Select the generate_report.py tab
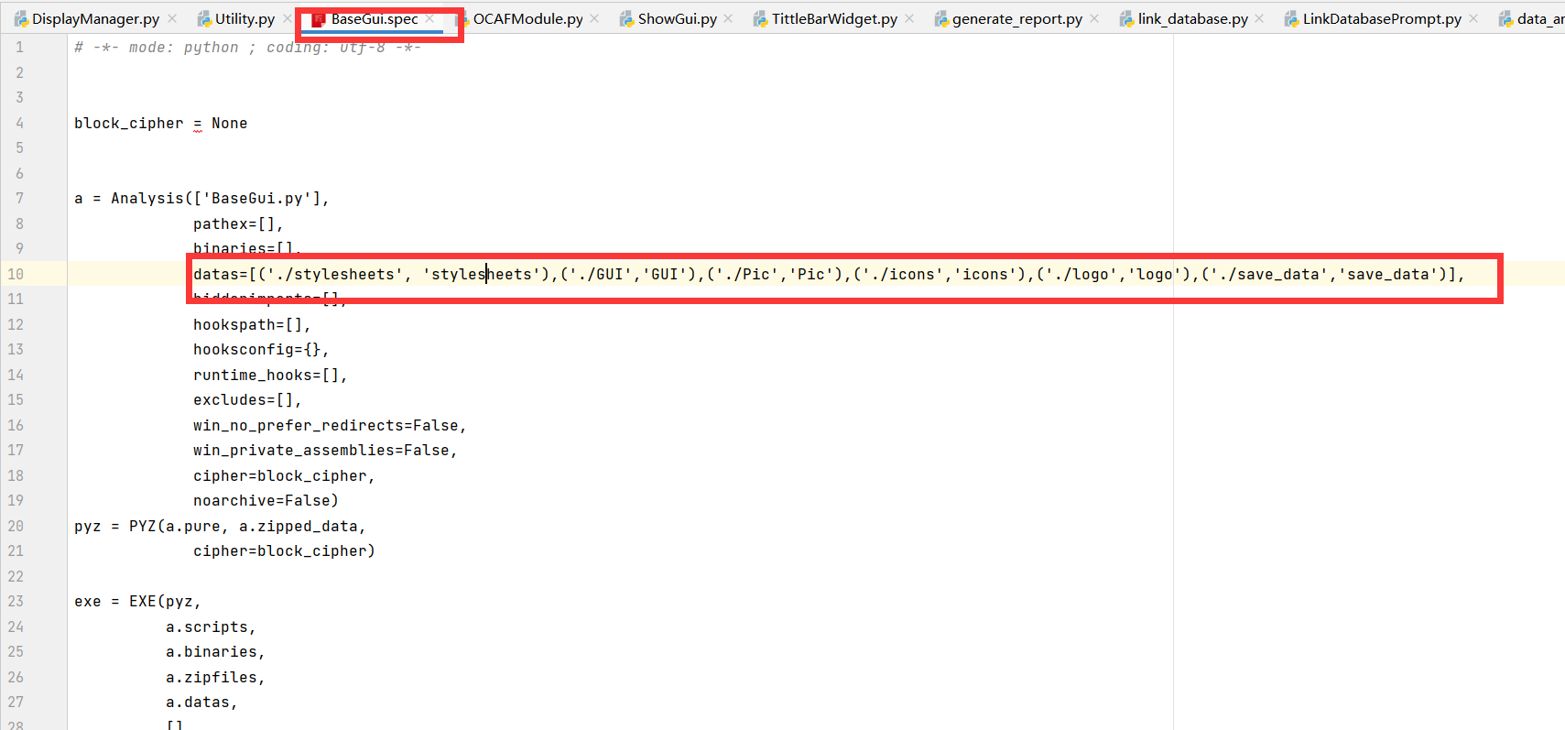This screenshot has height=730, width=1565. point(1016,18)
